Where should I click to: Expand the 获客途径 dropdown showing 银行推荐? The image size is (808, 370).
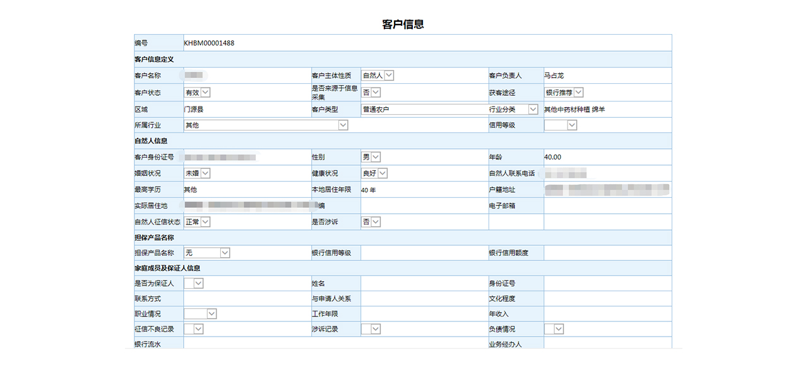pyautogui.click(x=564, y=92)
